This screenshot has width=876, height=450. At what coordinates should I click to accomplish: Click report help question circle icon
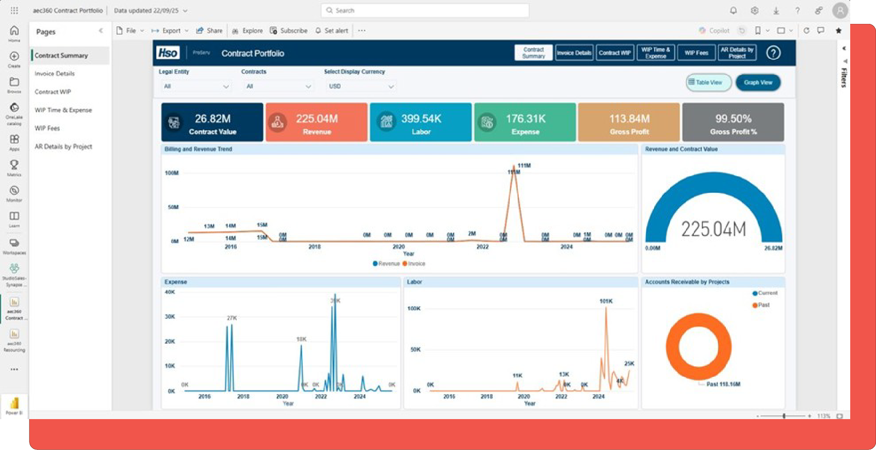(773, 53)
